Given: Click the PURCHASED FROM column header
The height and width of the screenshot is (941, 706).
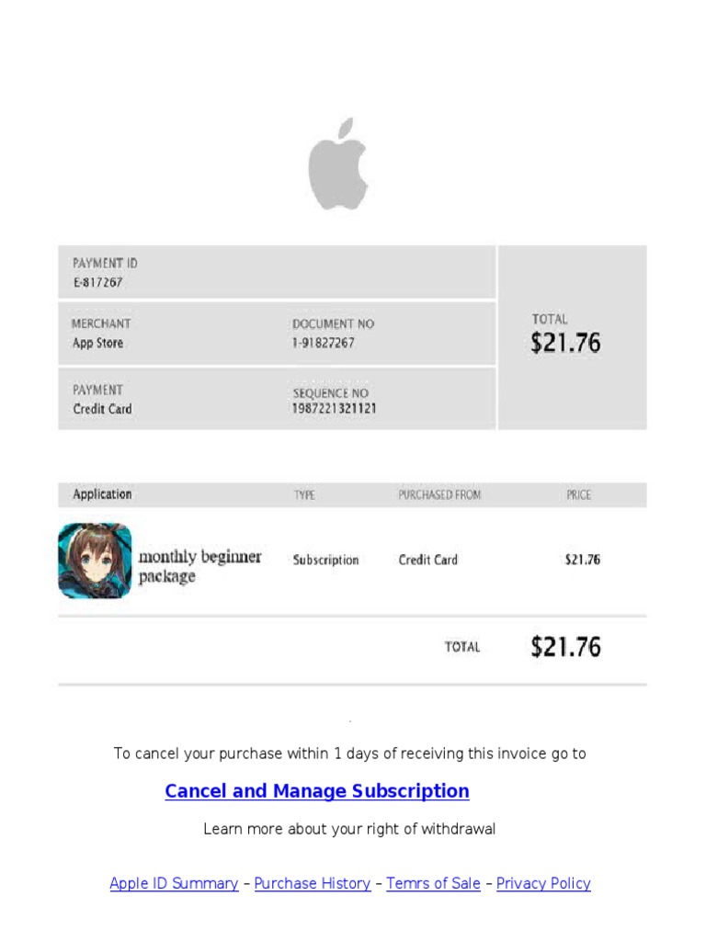Looking at the screenshot, I should [x=439, y=494].
